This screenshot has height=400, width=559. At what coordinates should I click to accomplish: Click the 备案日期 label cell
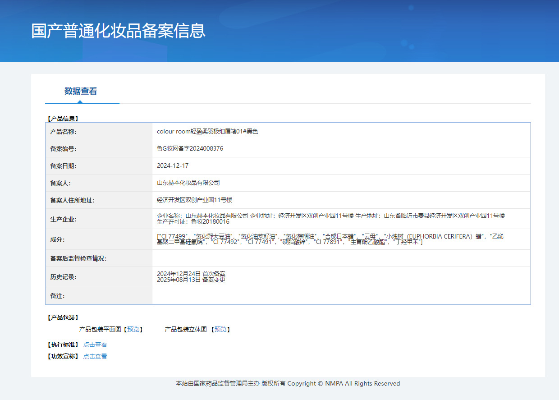(x=99, y=166)
